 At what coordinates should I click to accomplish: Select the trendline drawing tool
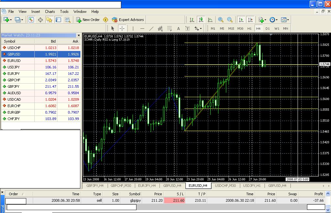tap(151, 28)
